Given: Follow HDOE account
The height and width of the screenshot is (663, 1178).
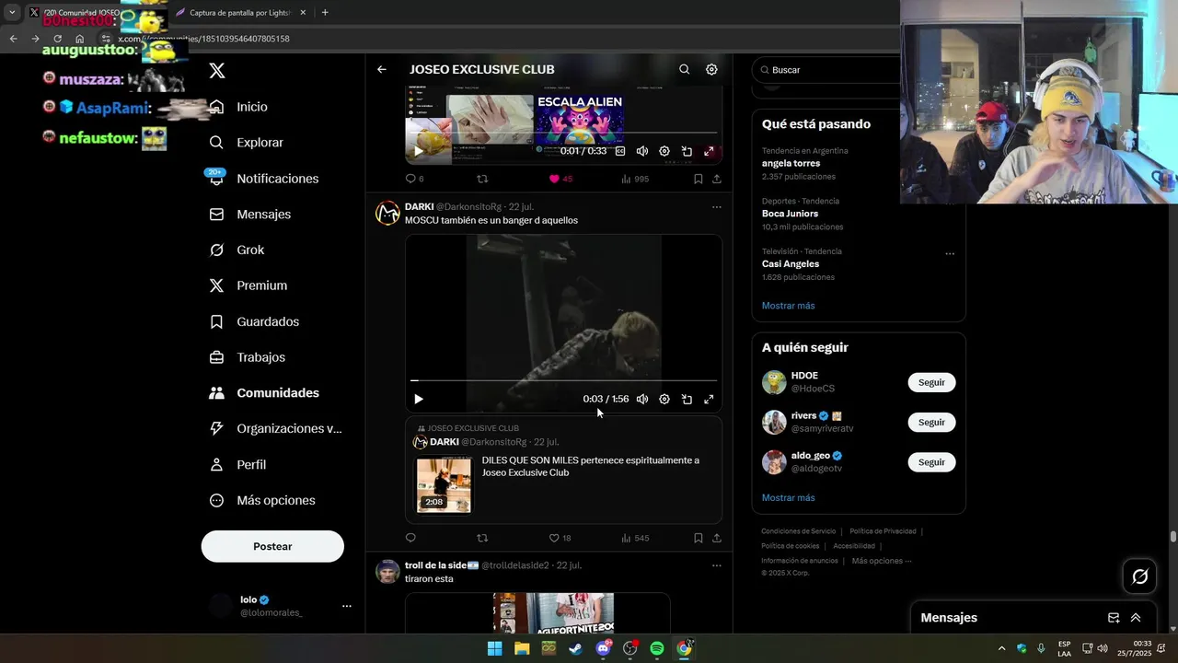Looking at the screenshot, I should 931,382.
